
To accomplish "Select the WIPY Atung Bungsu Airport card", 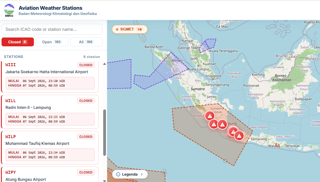I will tap(50, 174).
